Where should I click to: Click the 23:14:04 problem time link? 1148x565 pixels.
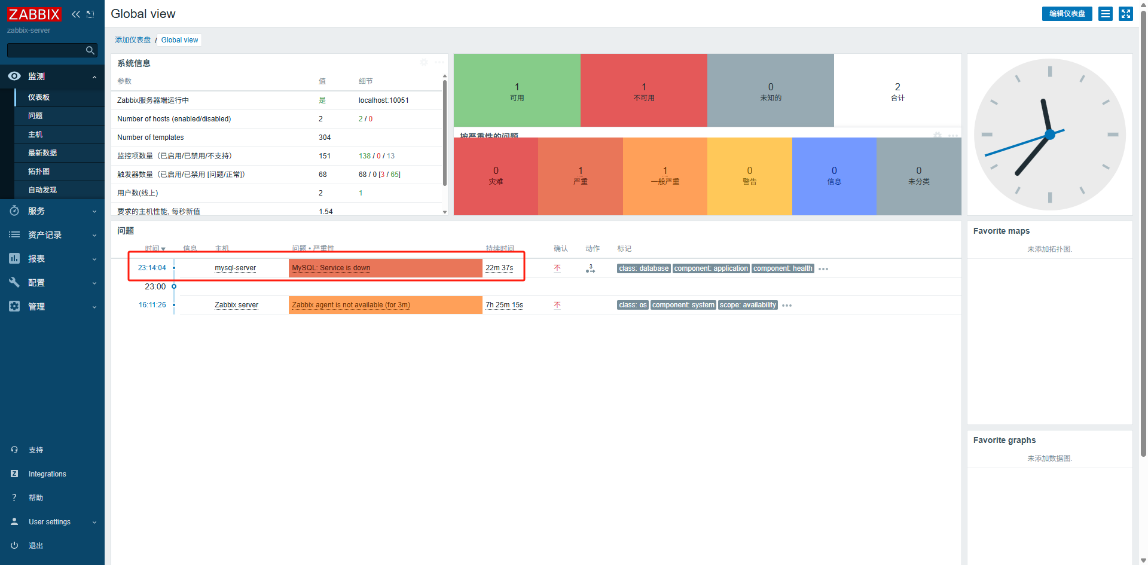pos(152,268)
